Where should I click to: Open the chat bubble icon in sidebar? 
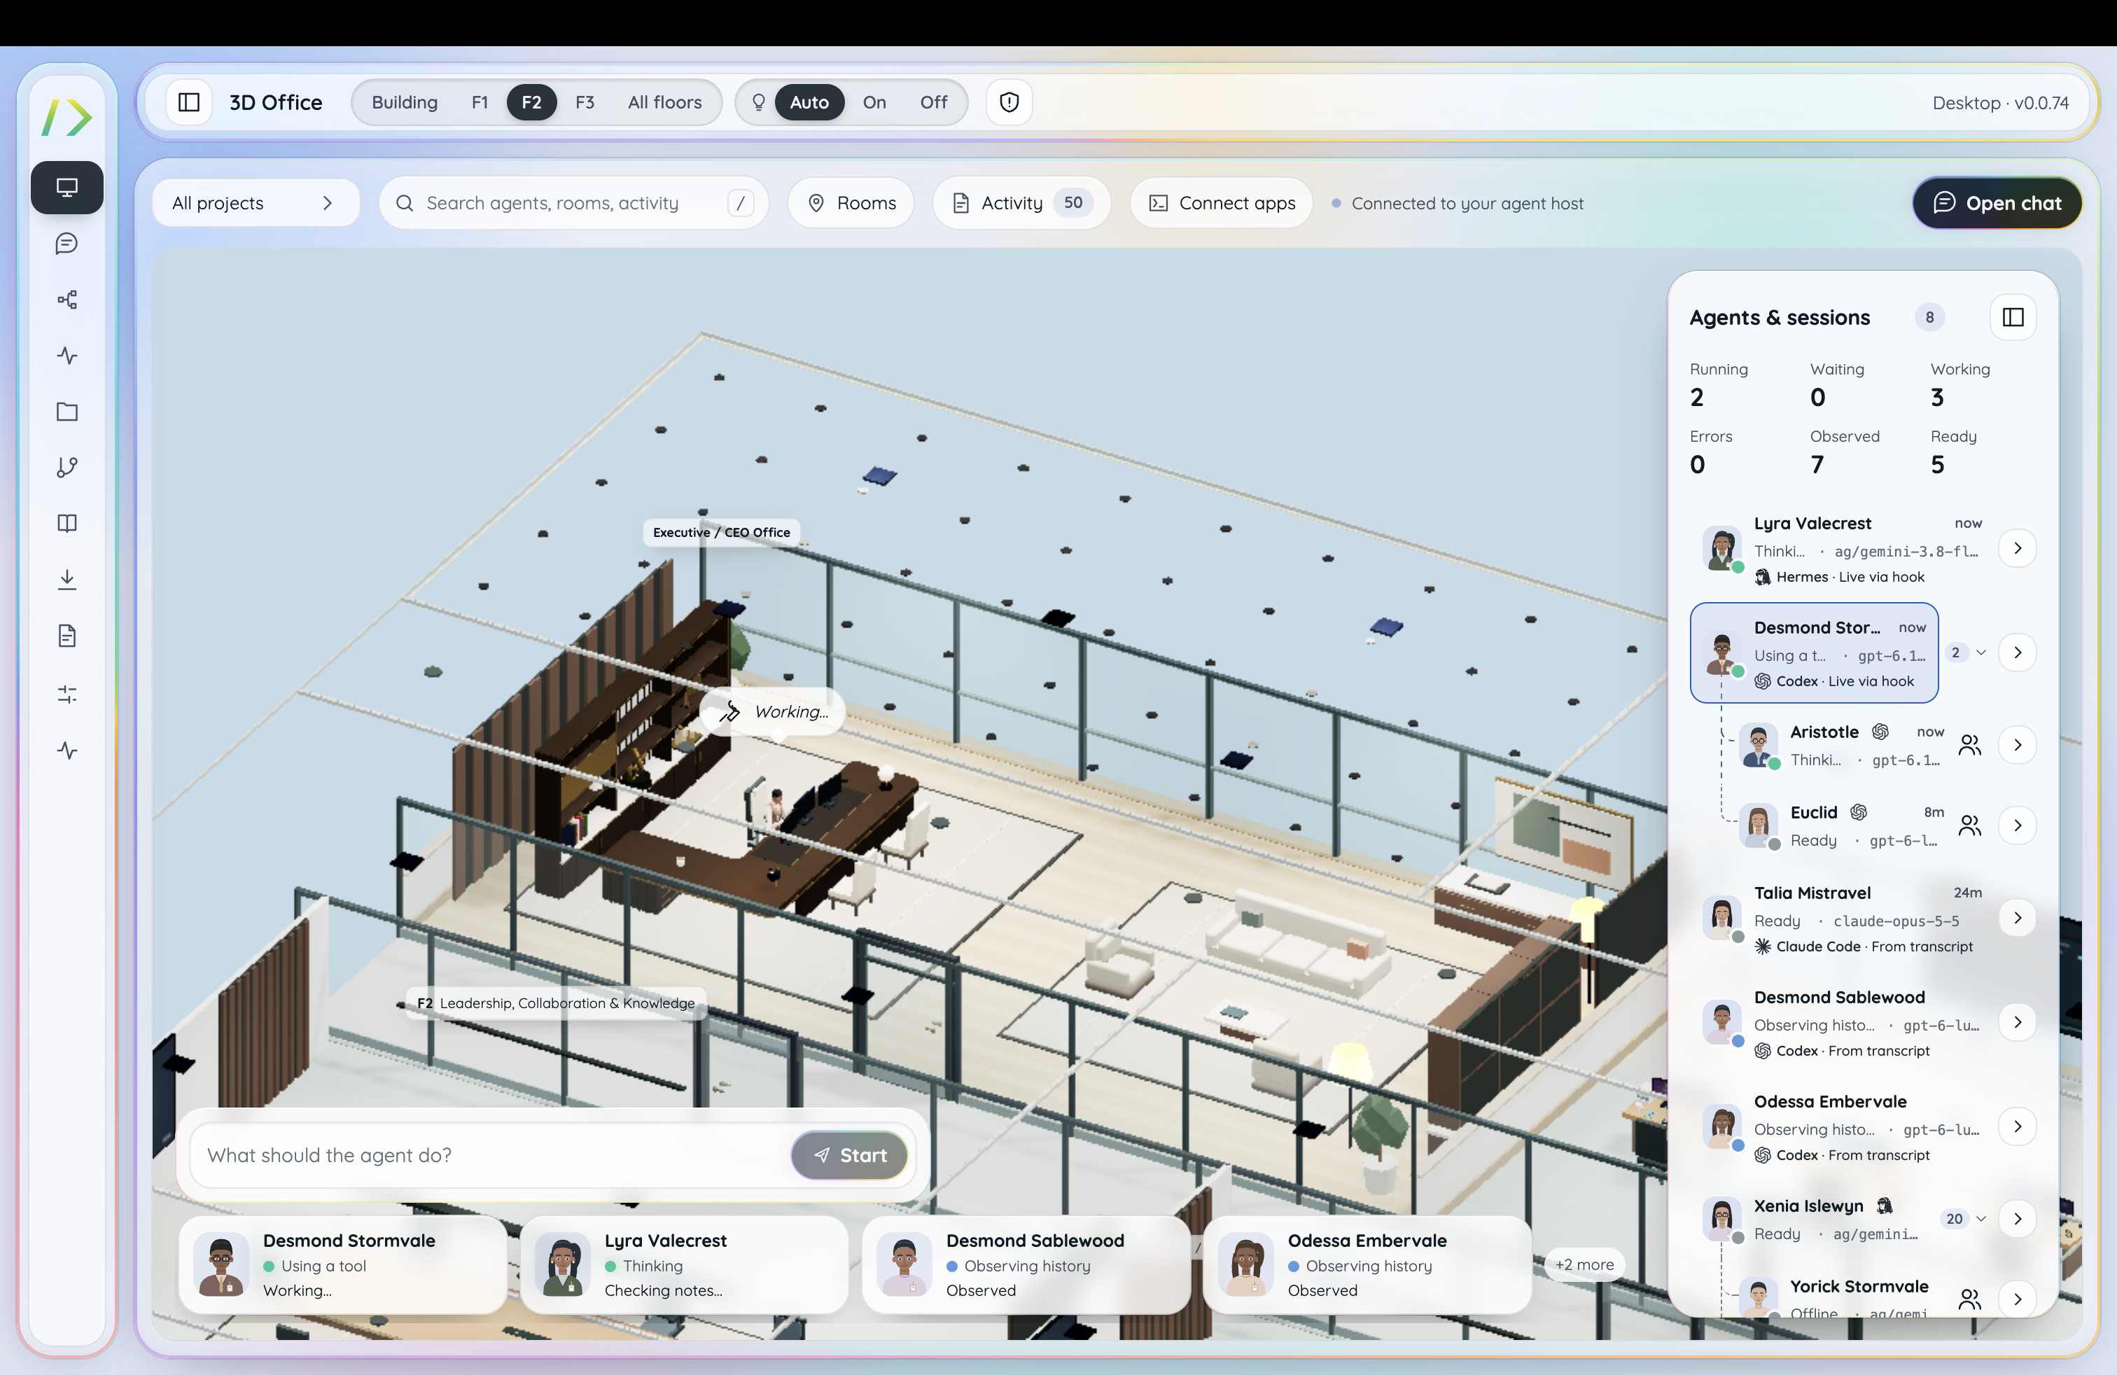point(67,244)
